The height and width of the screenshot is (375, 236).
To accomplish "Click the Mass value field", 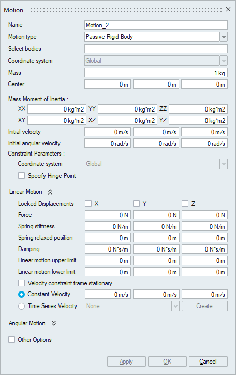I will 156,73.
